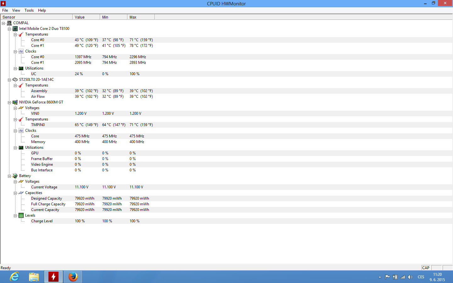Viewport: 453px width, 283px height.
Task: Select the NVIDIA GeForce 8600M GT card icon
Action: point(15,102)
